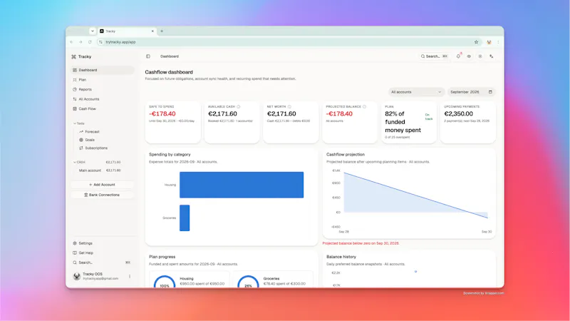This screenshot has height=321, width=570.
Task: Open a new browser tab
Action: (x=162, y=31)
